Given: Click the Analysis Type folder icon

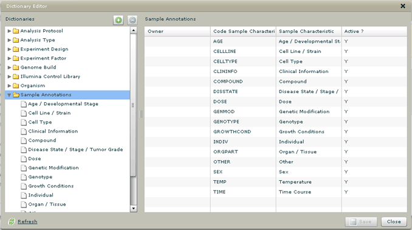Looking at the screenshot, I should 16,40.
